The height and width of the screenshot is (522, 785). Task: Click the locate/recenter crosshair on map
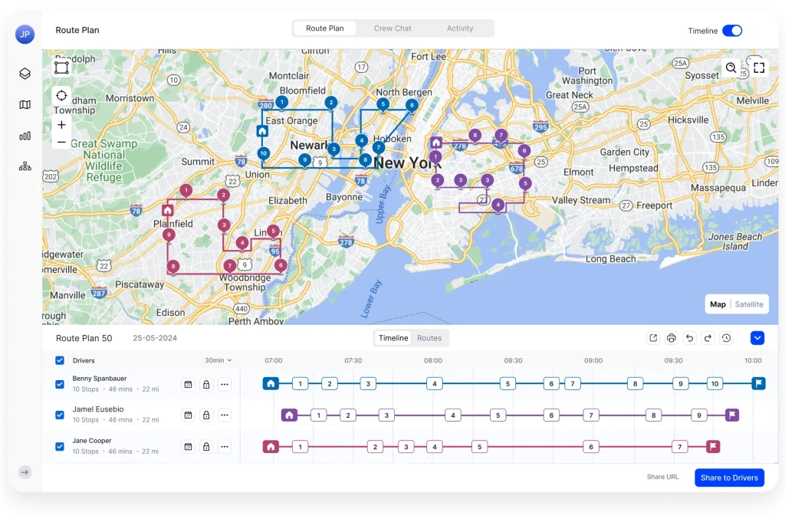coord(61,96)
